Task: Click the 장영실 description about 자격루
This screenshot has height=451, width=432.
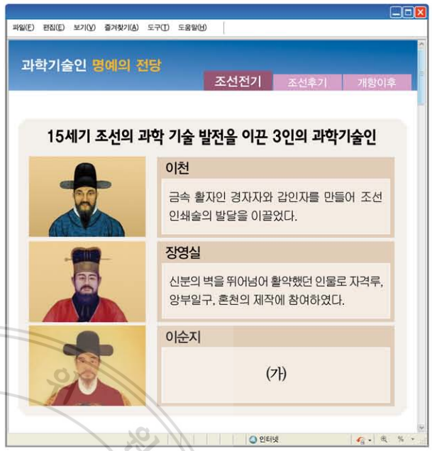Action: pos(276,291)
